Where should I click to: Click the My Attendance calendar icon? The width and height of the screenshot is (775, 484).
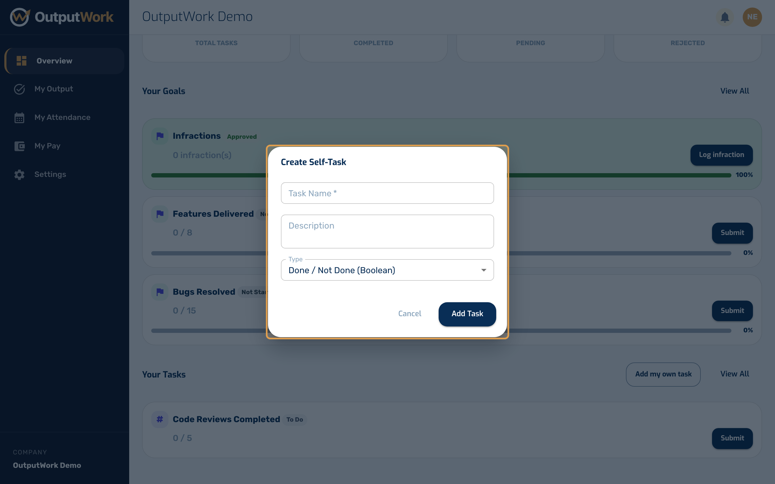[19, 118]
